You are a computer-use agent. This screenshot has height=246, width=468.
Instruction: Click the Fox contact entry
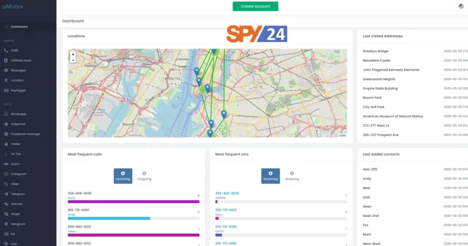(x=366, y=225)
